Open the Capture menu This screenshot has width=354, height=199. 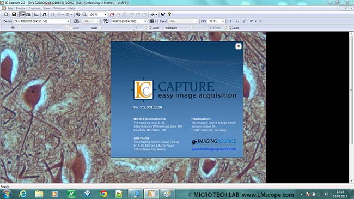pyautogui.click(x=34, y=8)
